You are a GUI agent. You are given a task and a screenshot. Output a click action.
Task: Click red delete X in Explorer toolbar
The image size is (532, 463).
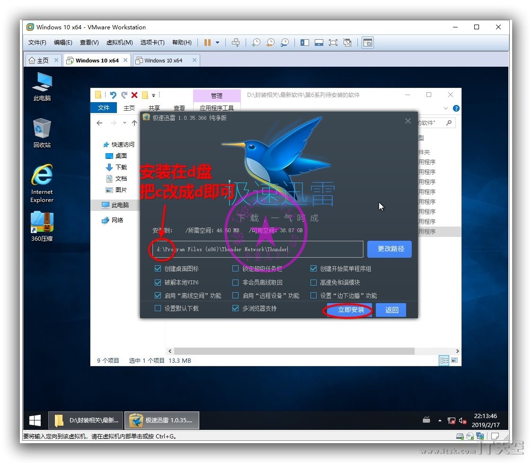pyautogui.click(x=134, y=95)
